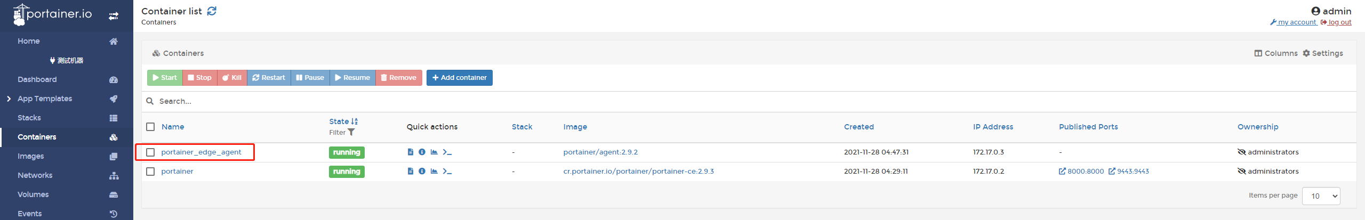Open Items per page dropdown
This screenshot has height=220, width=1365.
(1321, 196)
